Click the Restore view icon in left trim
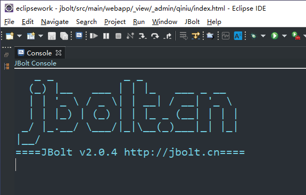Viewport: 306px width, 195px height. click(x=6, y=55)
